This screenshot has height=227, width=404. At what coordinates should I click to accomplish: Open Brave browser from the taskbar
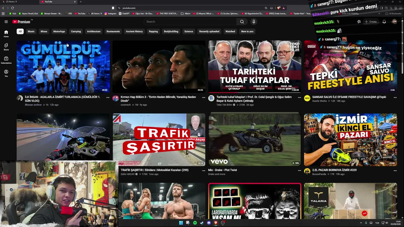(x=216, y=223)
